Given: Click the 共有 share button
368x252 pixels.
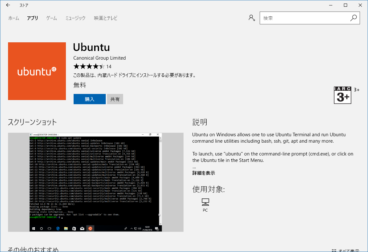Looking at the screenshot, I should point(115,99).
